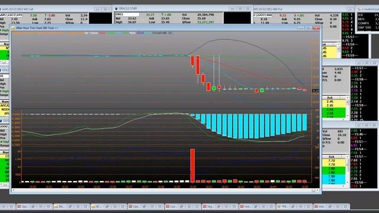Viewport: 379px width, 213px height.
Task: Click the ORCL symbol input field
Action: coord(127,14)
